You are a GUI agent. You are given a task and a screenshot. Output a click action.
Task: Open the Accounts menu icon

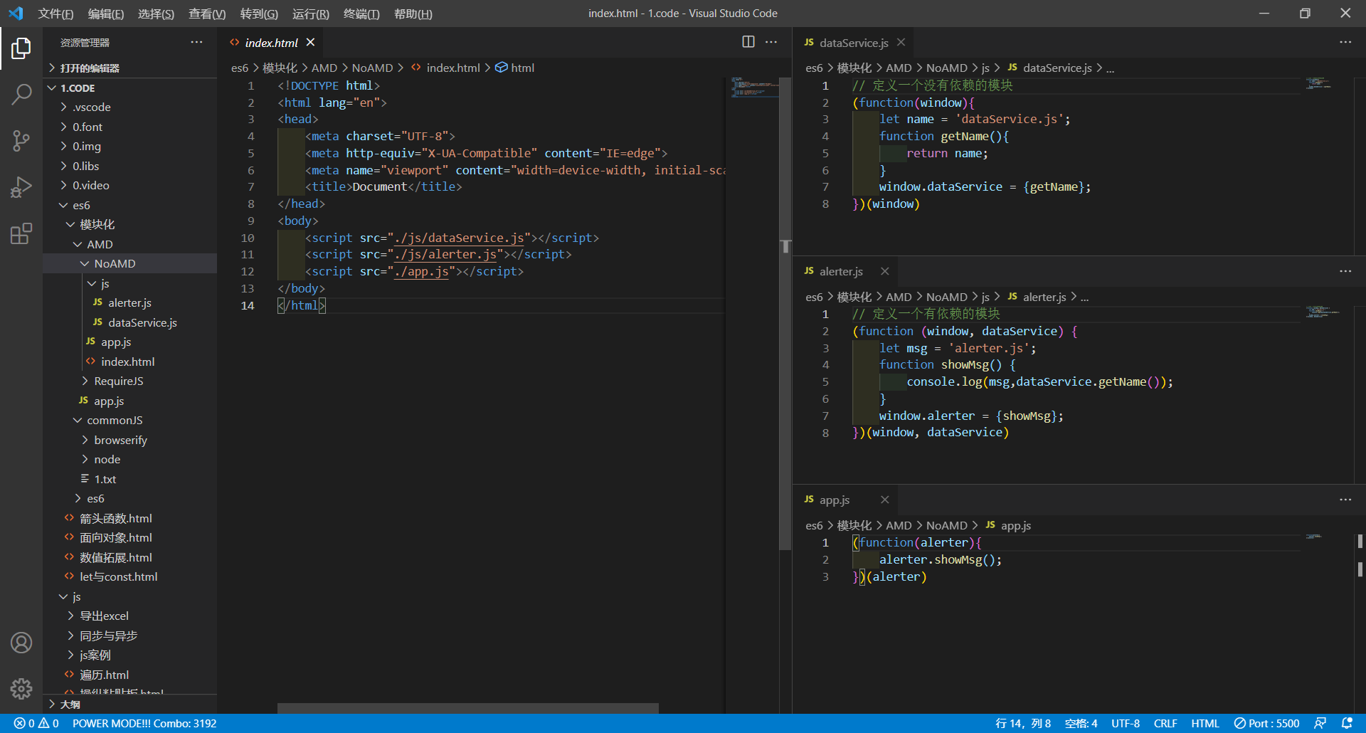click(x=21, y=643)
